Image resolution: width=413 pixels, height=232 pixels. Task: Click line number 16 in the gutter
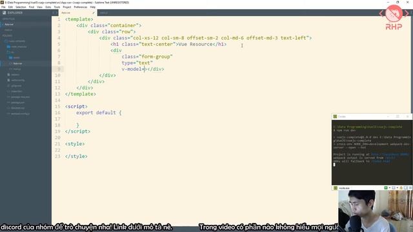coord(57,113)
